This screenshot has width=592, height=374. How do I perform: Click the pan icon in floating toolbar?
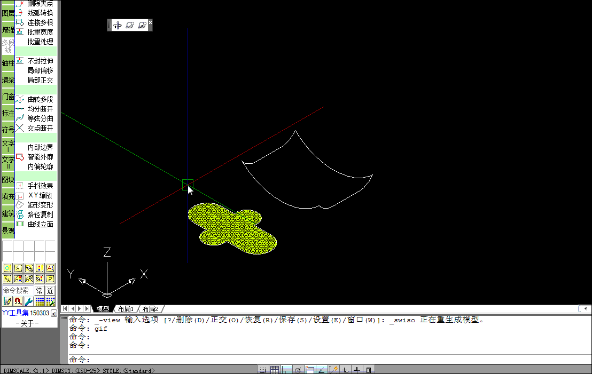(118, 25)
